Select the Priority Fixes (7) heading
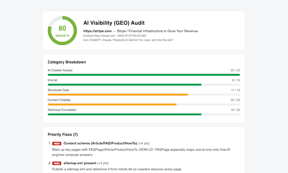The image size is (288, 173). click(x=63, y=135)
